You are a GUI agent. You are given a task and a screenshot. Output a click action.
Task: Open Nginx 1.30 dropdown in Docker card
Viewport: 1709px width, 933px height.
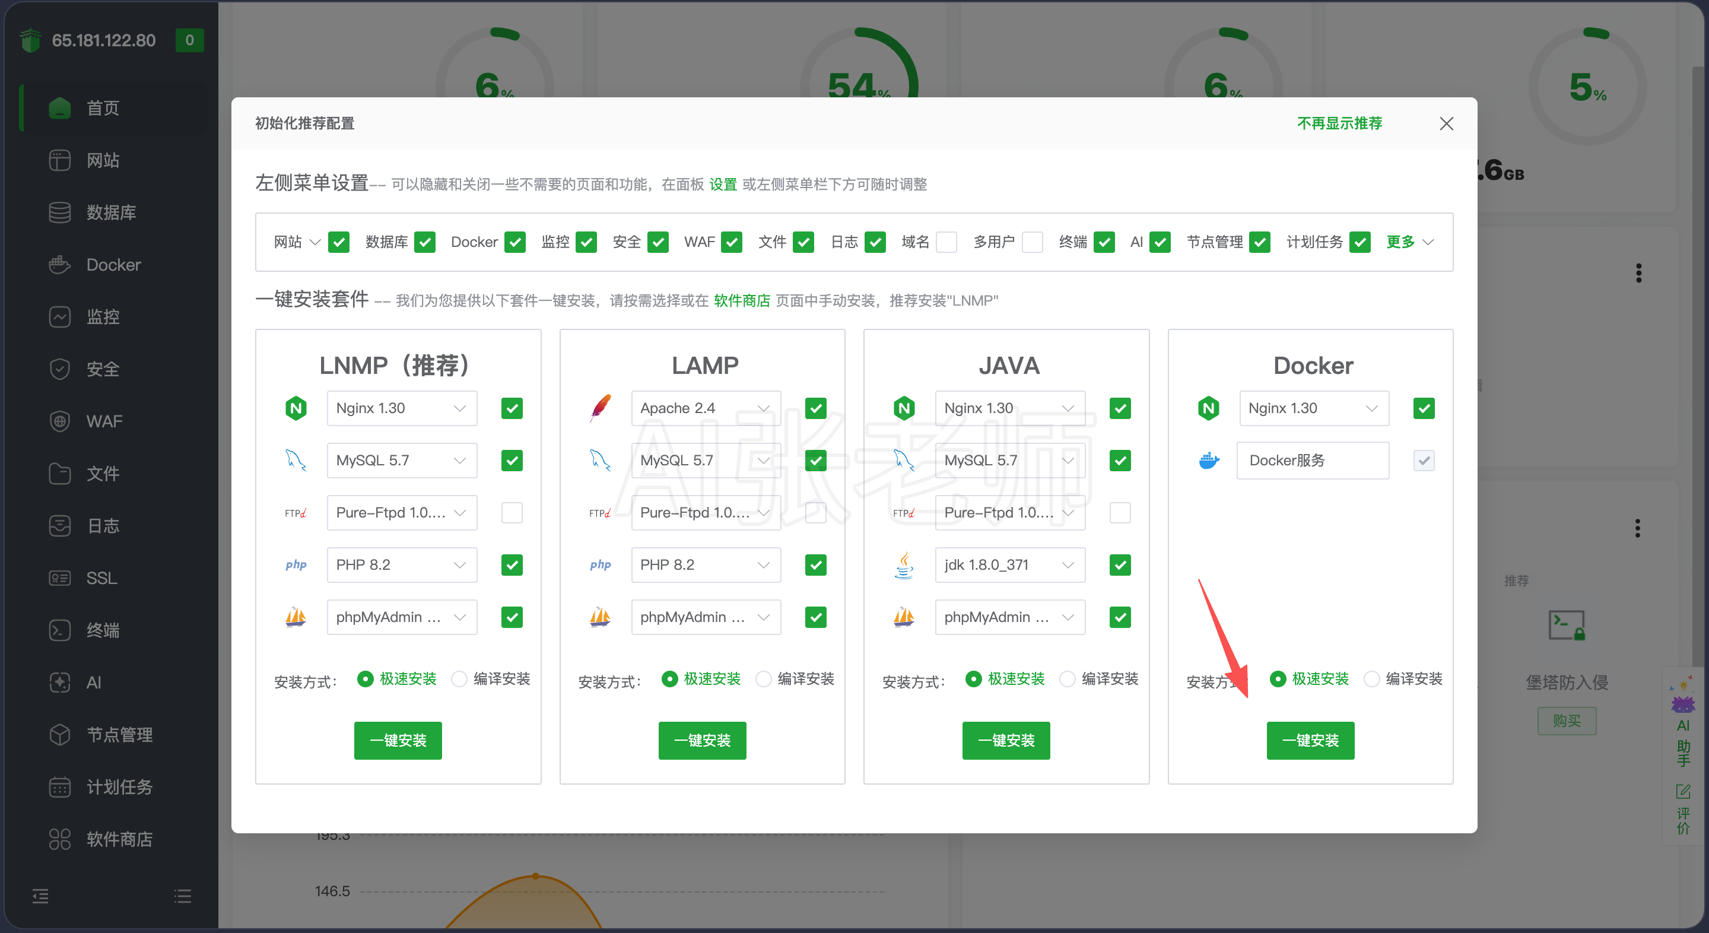coord(1314,408)
